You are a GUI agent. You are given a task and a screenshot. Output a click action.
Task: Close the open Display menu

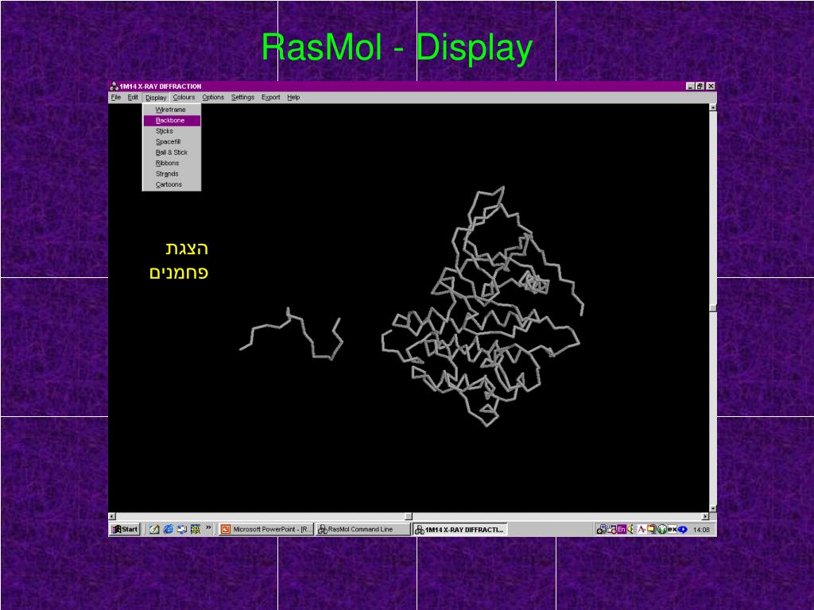coord(156,98)
